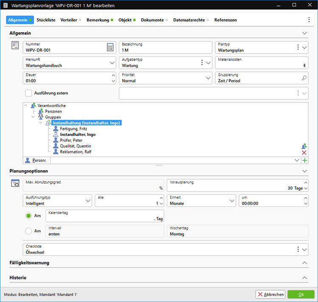Click the green Ok button
This screenshot has width=318, height=302.
pyautogui.click(x=301, y=294)
